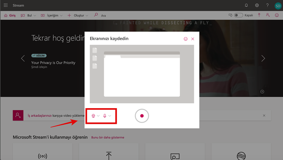Open Your Privacy is Our Priority video
The width and height of the screenshot is (283, 160).
coord(53,63)
